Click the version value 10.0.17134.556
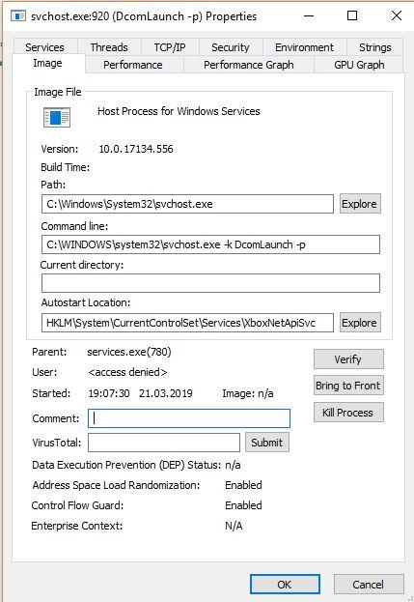Screen dimensions: 414x602 click(x=136, y=149)
